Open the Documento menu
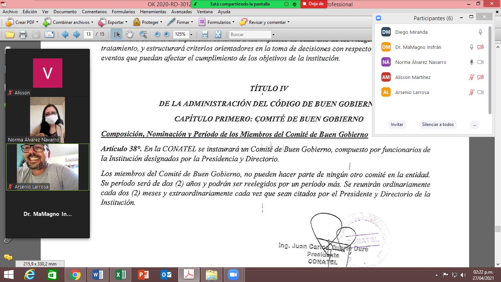The width and height of the screenshot is (501, 282). tap(65, 12)
